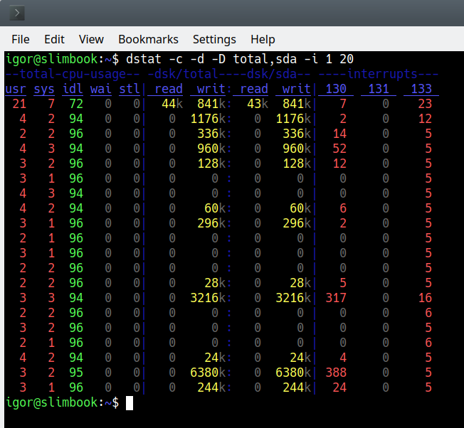Image resolution: width=464 pixels, height=428 pixels.
Task: Open the Edit menu
Action: click(x=54, y=39)
